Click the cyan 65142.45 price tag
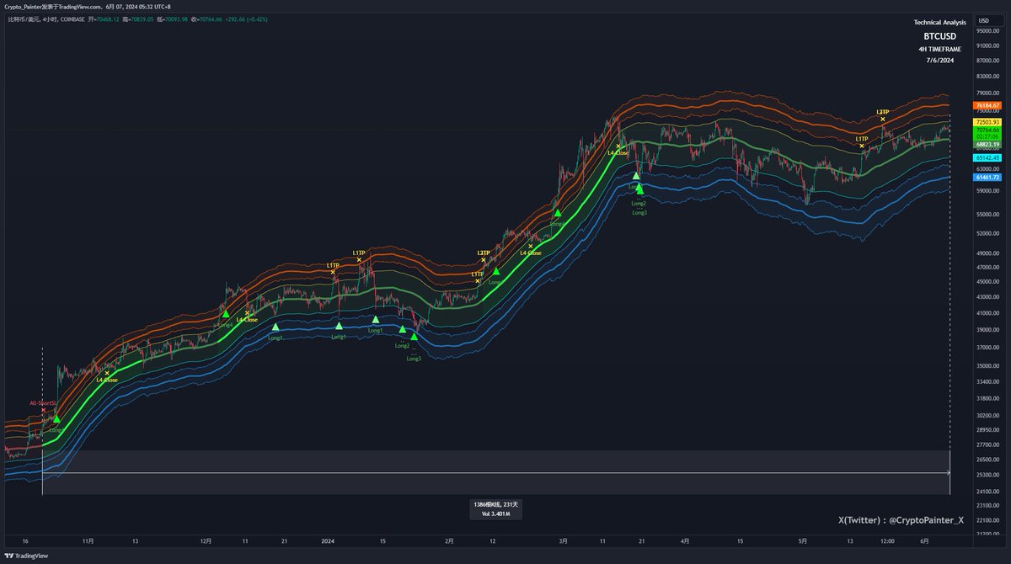 pyautogui.click(x=987, y=157)
